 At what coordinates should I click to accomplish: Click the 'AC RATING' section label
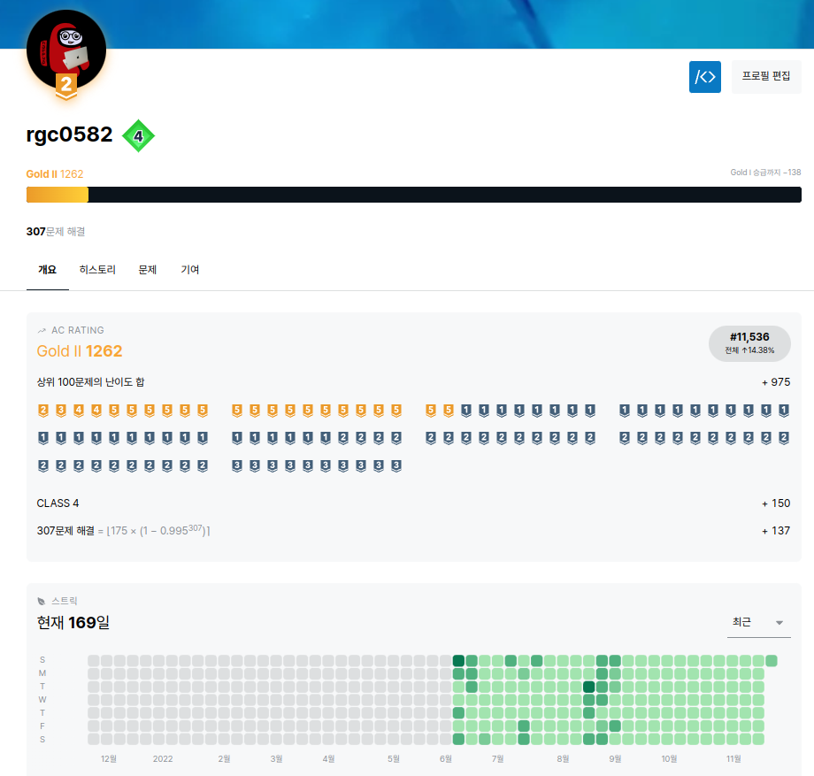tap(78, 331)
